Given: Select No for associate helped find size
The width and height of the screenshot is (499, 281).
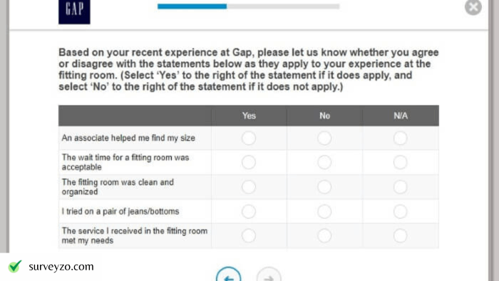Looking at the screenshot, I should coord(324,138).
